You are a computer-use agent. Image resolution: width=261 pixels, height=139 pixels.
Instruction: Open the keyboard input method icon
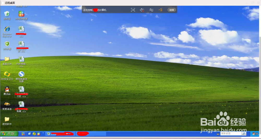pos(218,134)
